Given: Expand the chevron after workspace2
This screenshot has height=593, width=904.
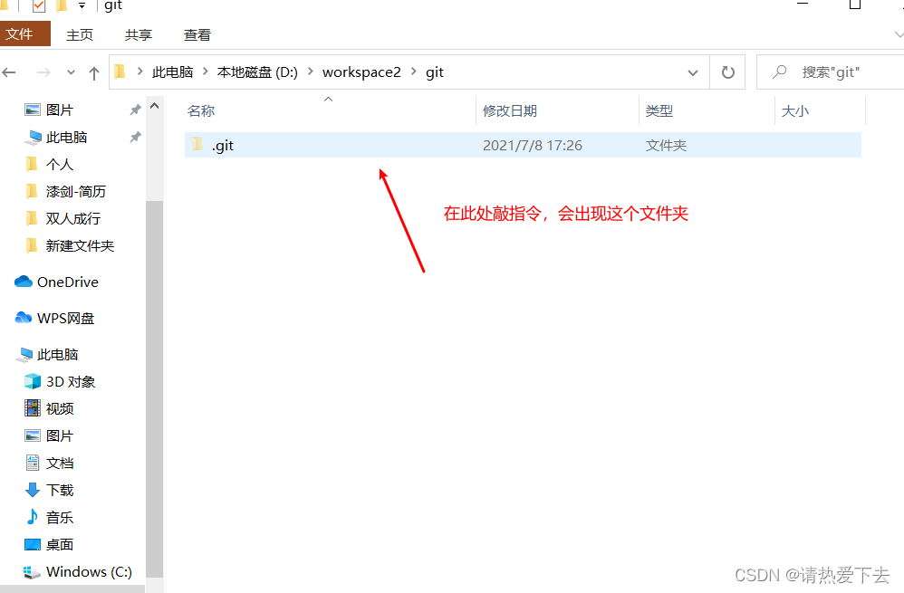Looking at the screenshot, I should [x=413, y=72].
